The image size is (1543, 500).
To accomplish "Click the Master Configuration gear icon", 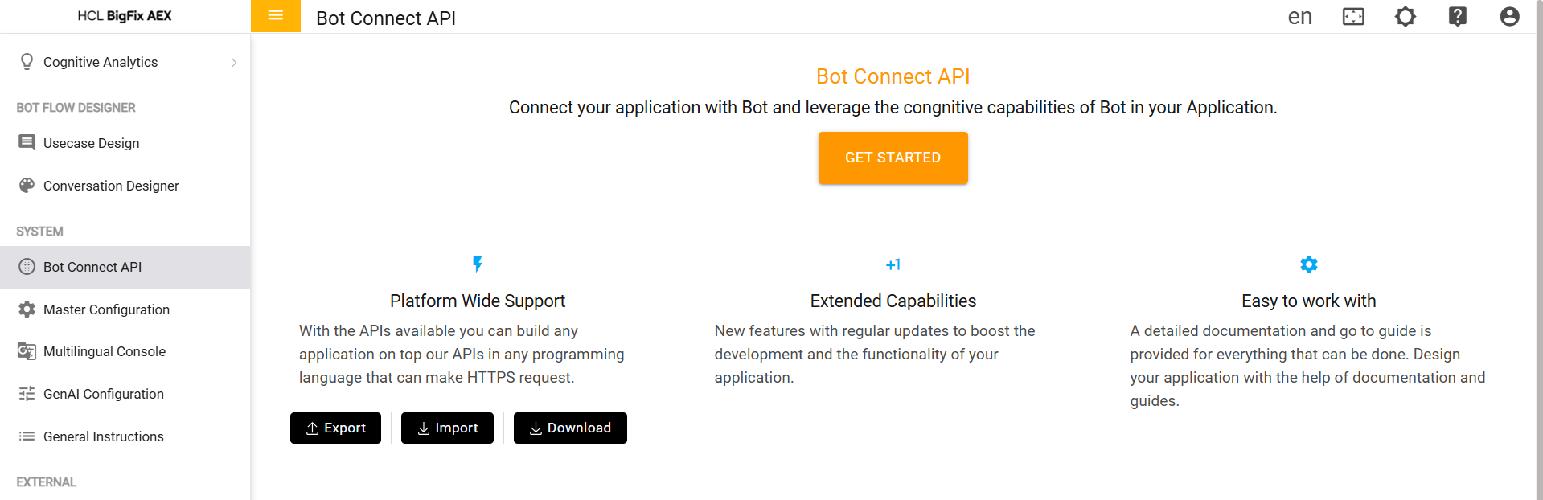I will [x=27, y=309].
